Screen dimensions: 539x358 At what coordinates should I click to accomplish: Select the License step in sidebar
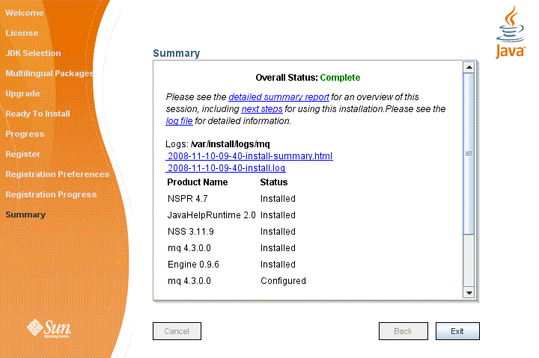pyautogui.click(x=22, y=34)
